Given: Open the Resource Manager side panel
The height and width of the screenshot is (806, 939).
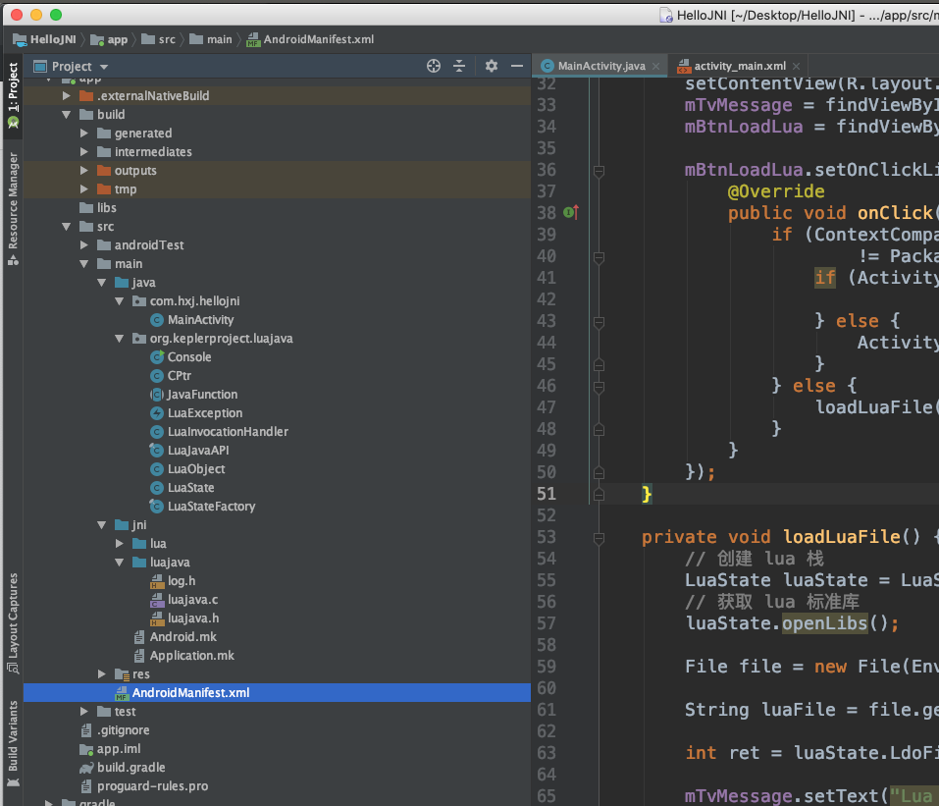Looking at the screenshot, I should tap(13, 208).
